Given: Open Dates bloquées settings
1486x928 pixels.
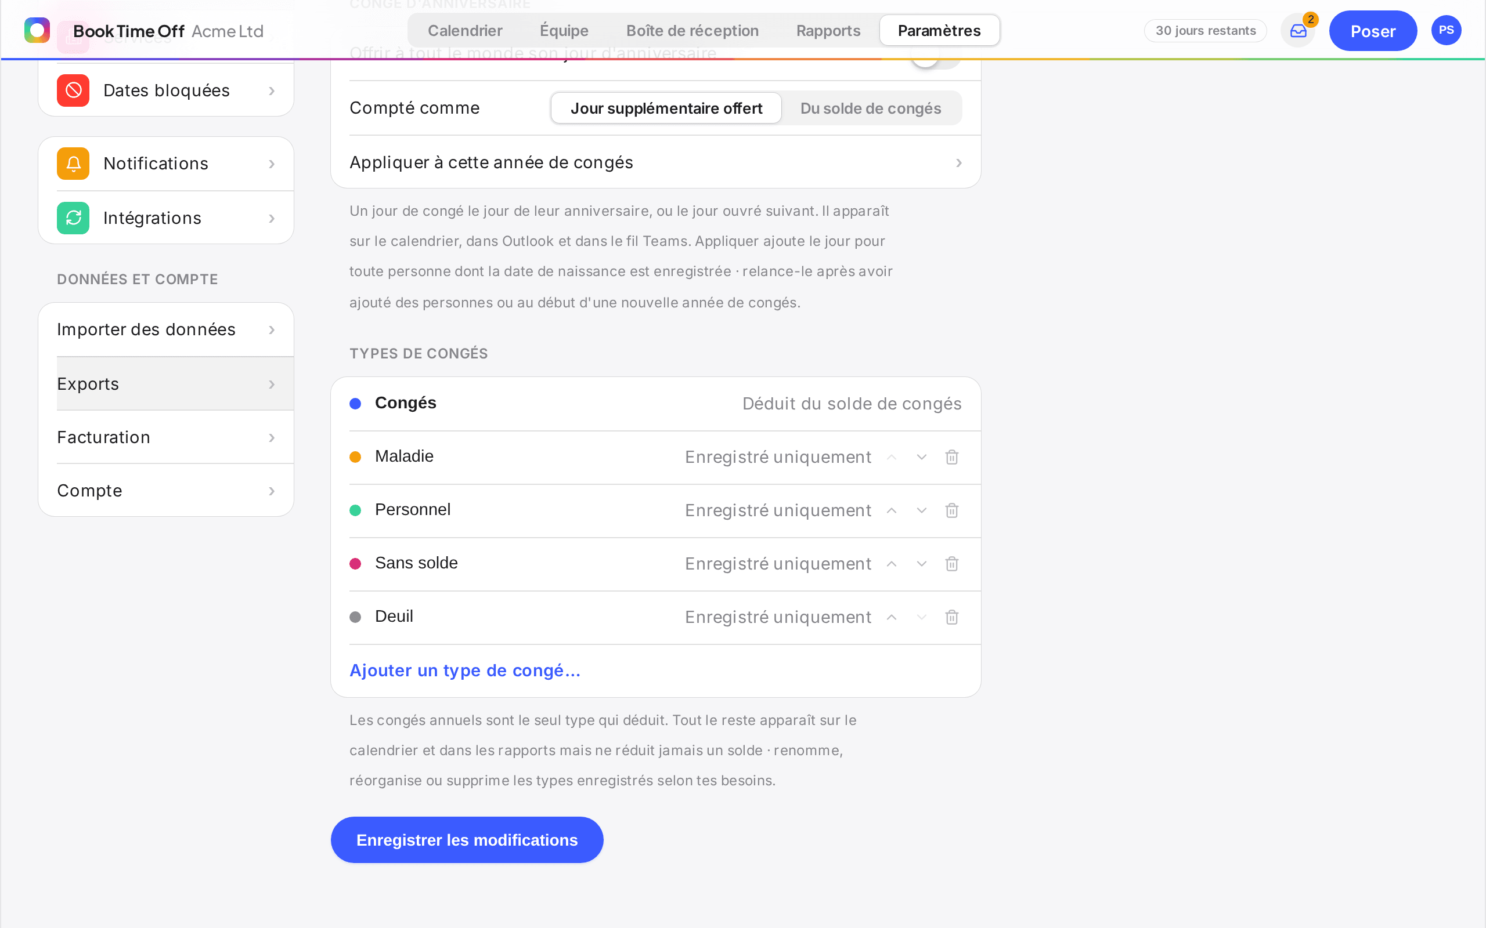Looking at the screenshot, I should (166, 90).
